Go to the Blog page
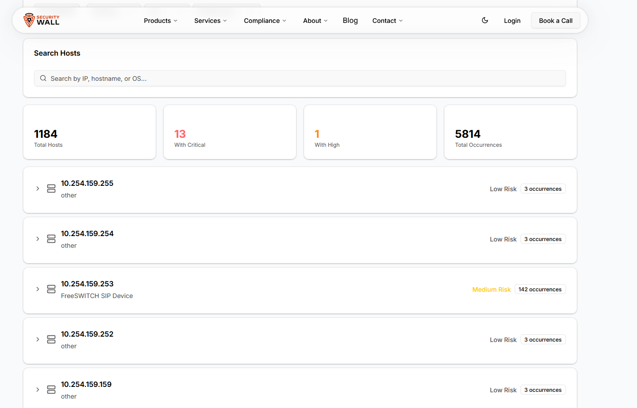637x408 pixels. coord(350,21)
